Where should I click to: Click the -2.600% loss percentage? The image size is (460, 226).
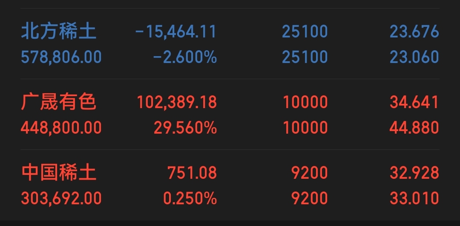pos(185,57)
